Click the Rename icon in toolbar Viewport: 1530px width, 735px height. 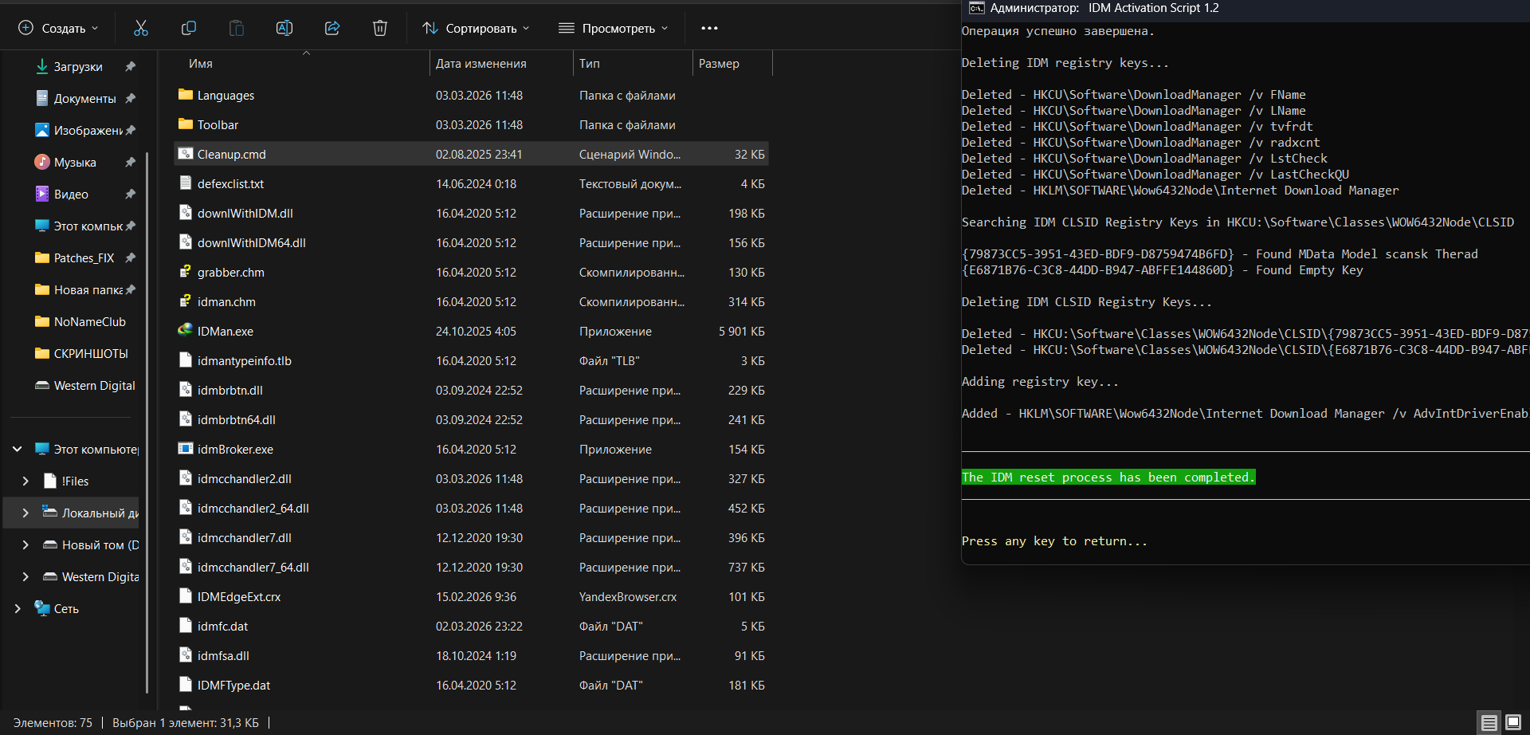[x=284, y=28]
